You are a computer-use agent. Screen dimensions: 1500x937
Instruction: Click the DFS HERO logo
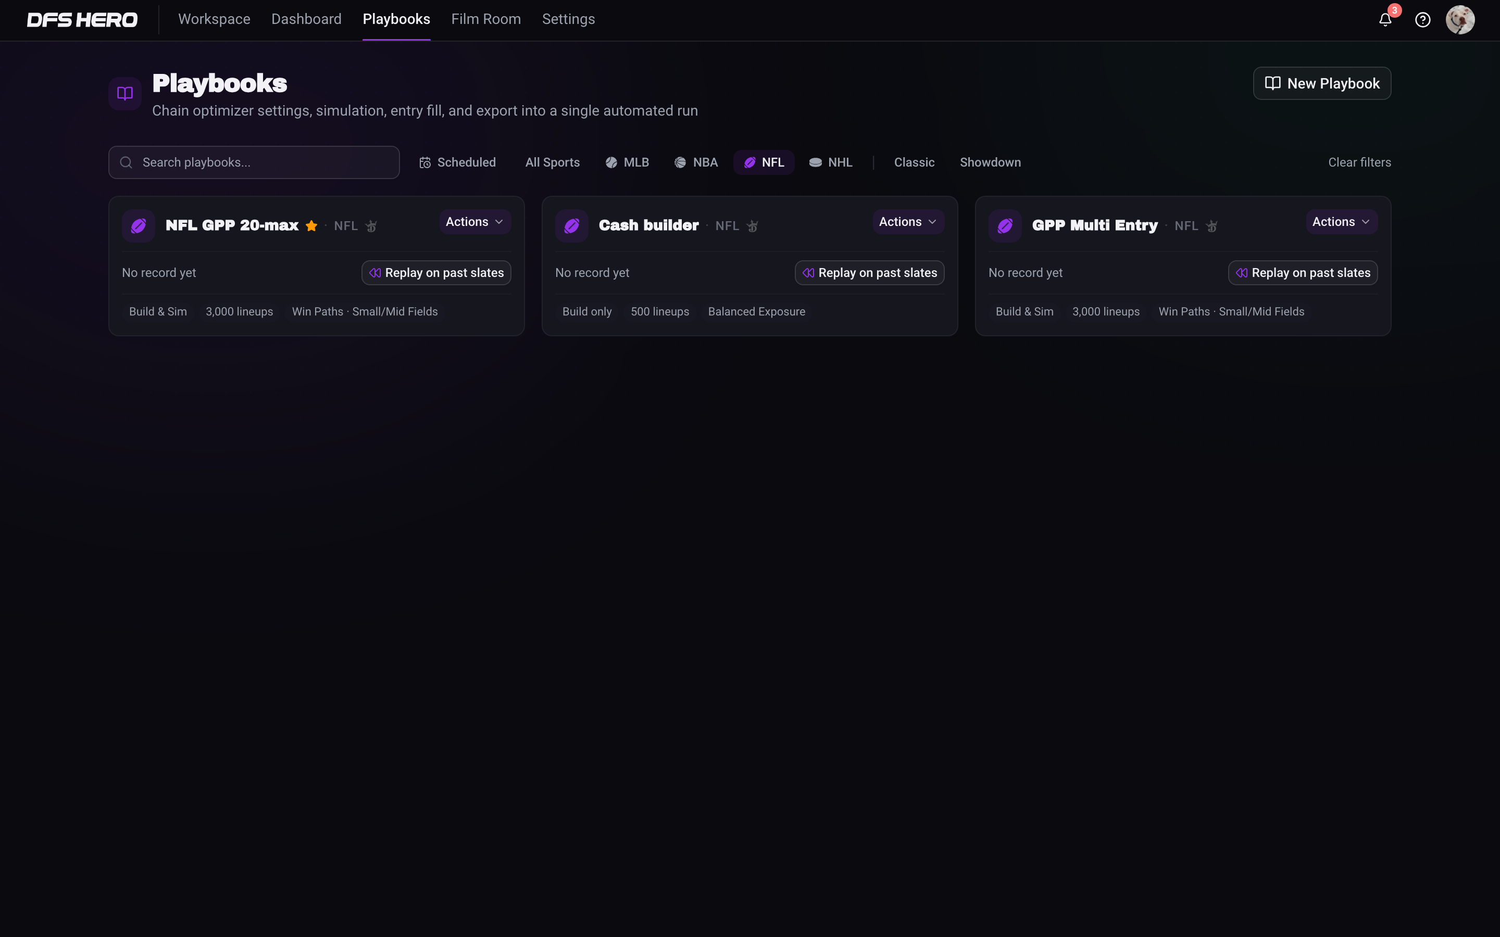(82, 20)
